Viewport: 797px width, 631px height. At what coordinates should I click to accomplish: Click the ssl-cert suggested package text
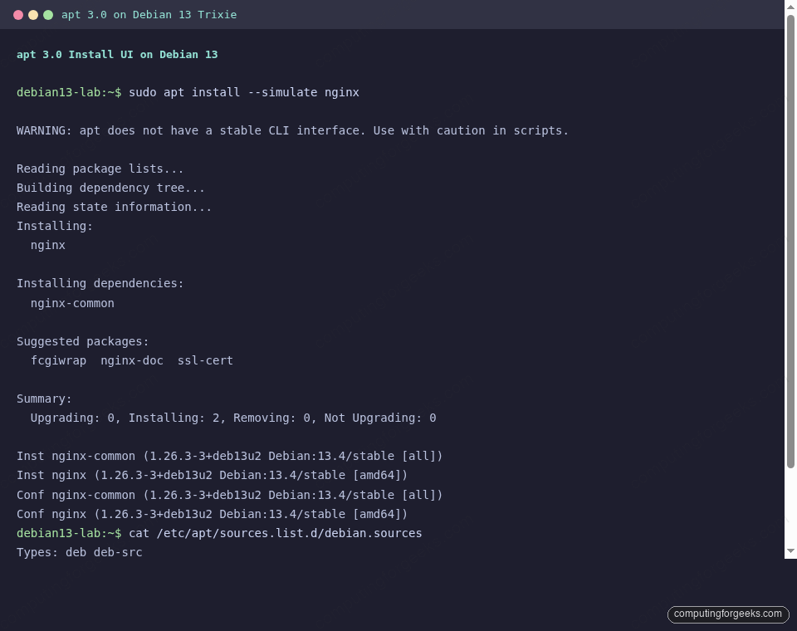[204, 360]
